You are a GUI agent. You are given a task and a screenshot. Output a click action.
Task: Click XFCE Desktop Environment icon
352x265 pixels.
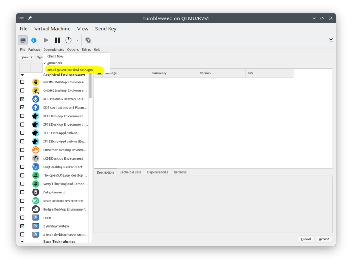pos(36,116)
